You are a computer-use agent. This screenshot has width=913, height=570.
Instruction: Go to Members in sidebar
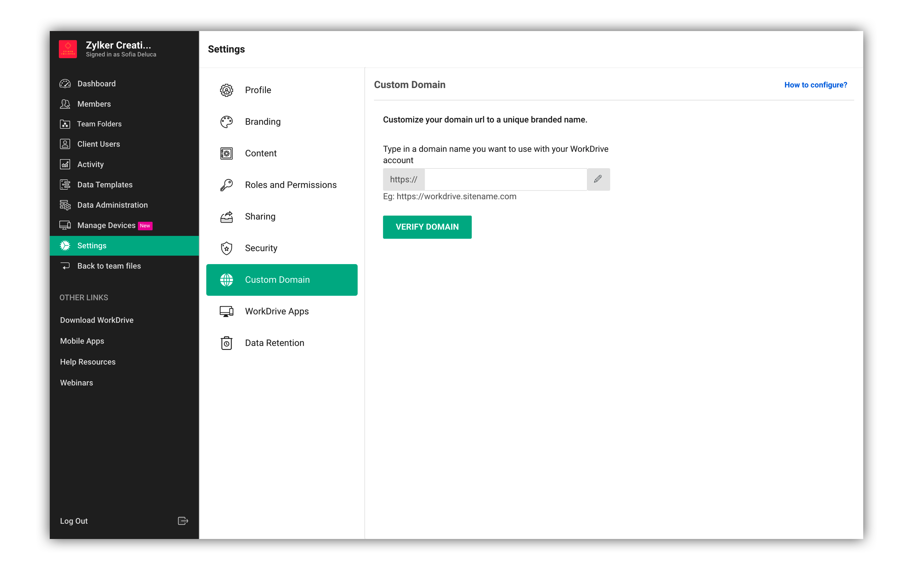pyautogui.click(x=94, y=104)
